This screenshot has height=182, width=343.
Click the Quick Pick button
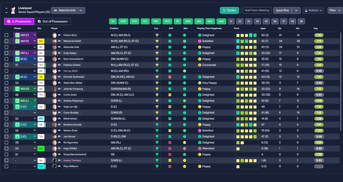[282, 10]
